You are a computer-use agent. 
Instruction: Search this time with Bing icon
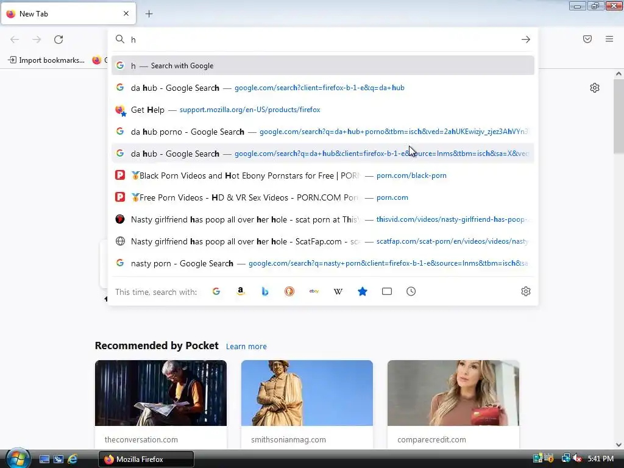tap(265, 291)
